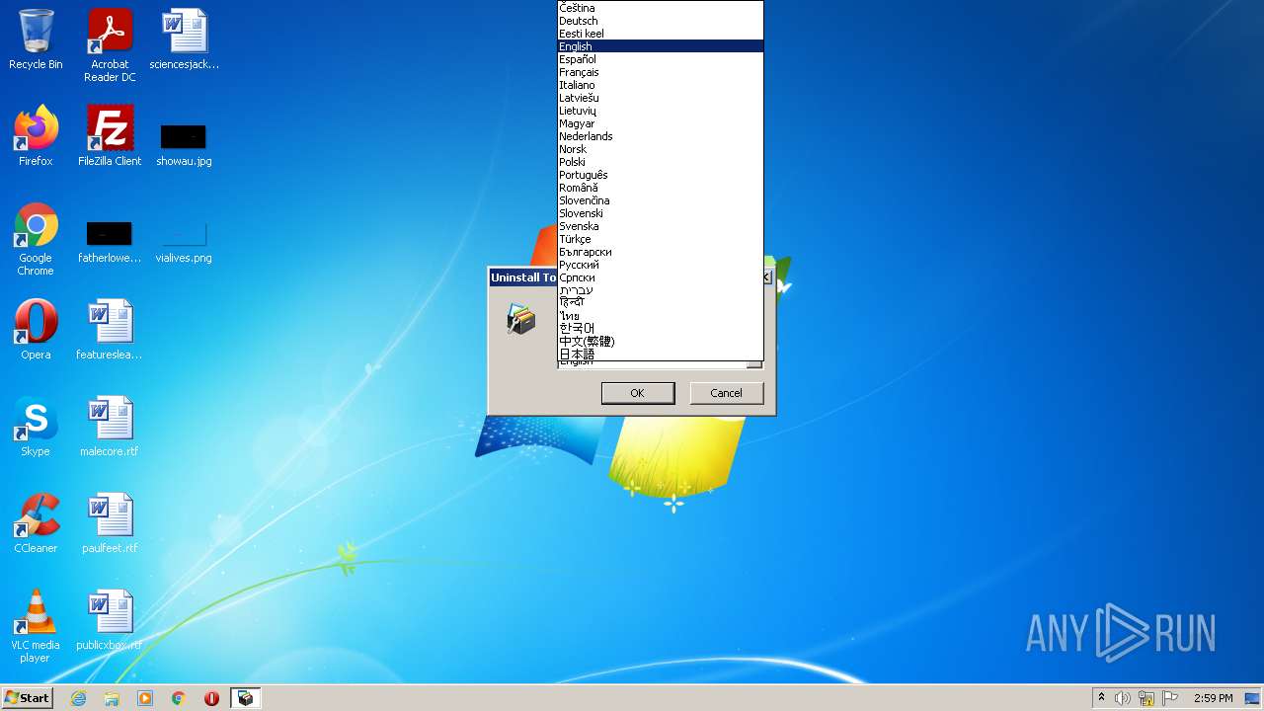This screenshot has width=1264, height=711.
Task: Pick ไทย in the language list
Action: 661,316
